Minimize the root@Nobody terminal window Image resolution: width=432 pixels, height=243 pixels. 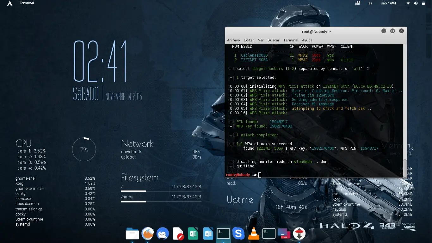pyautogui.click(x=384, y=31)
